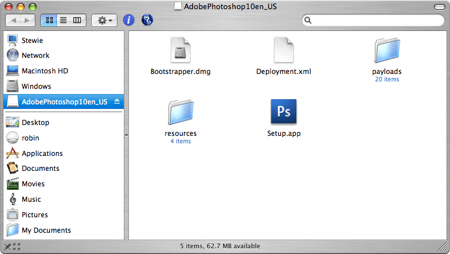Click the Bootstrapper.dmg file name
Image resolution: width=450 pixels, height=254 pixels.
tap(181, 72)
